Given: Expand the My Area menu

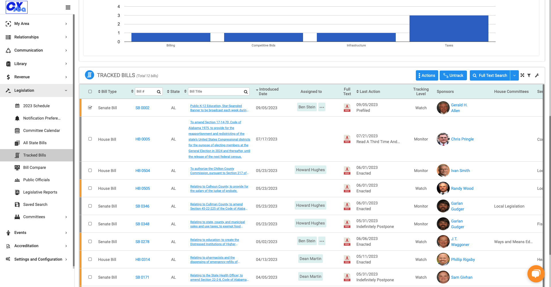Looking at the screenshot, I should coord(36,24).
